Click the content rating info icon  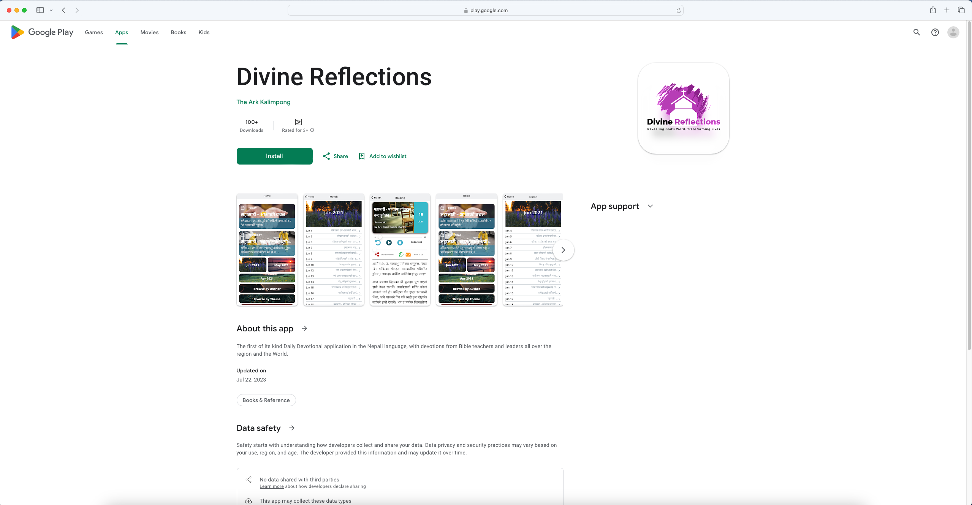pos(312,130)
